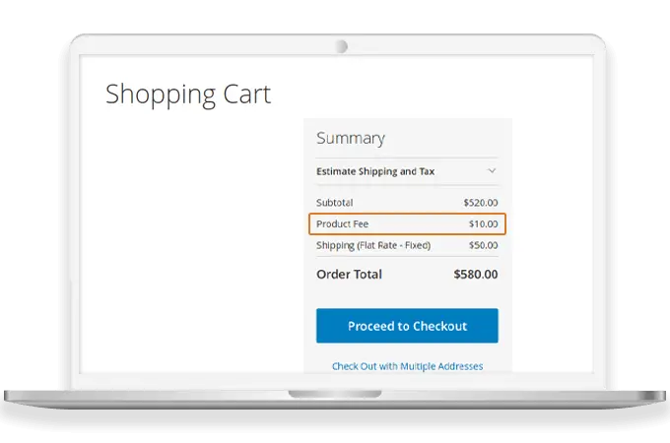Click the Shipping (Flat Rate - Fixed) label
The height and width of the screenshot is (443, 670).
point(373,245)
